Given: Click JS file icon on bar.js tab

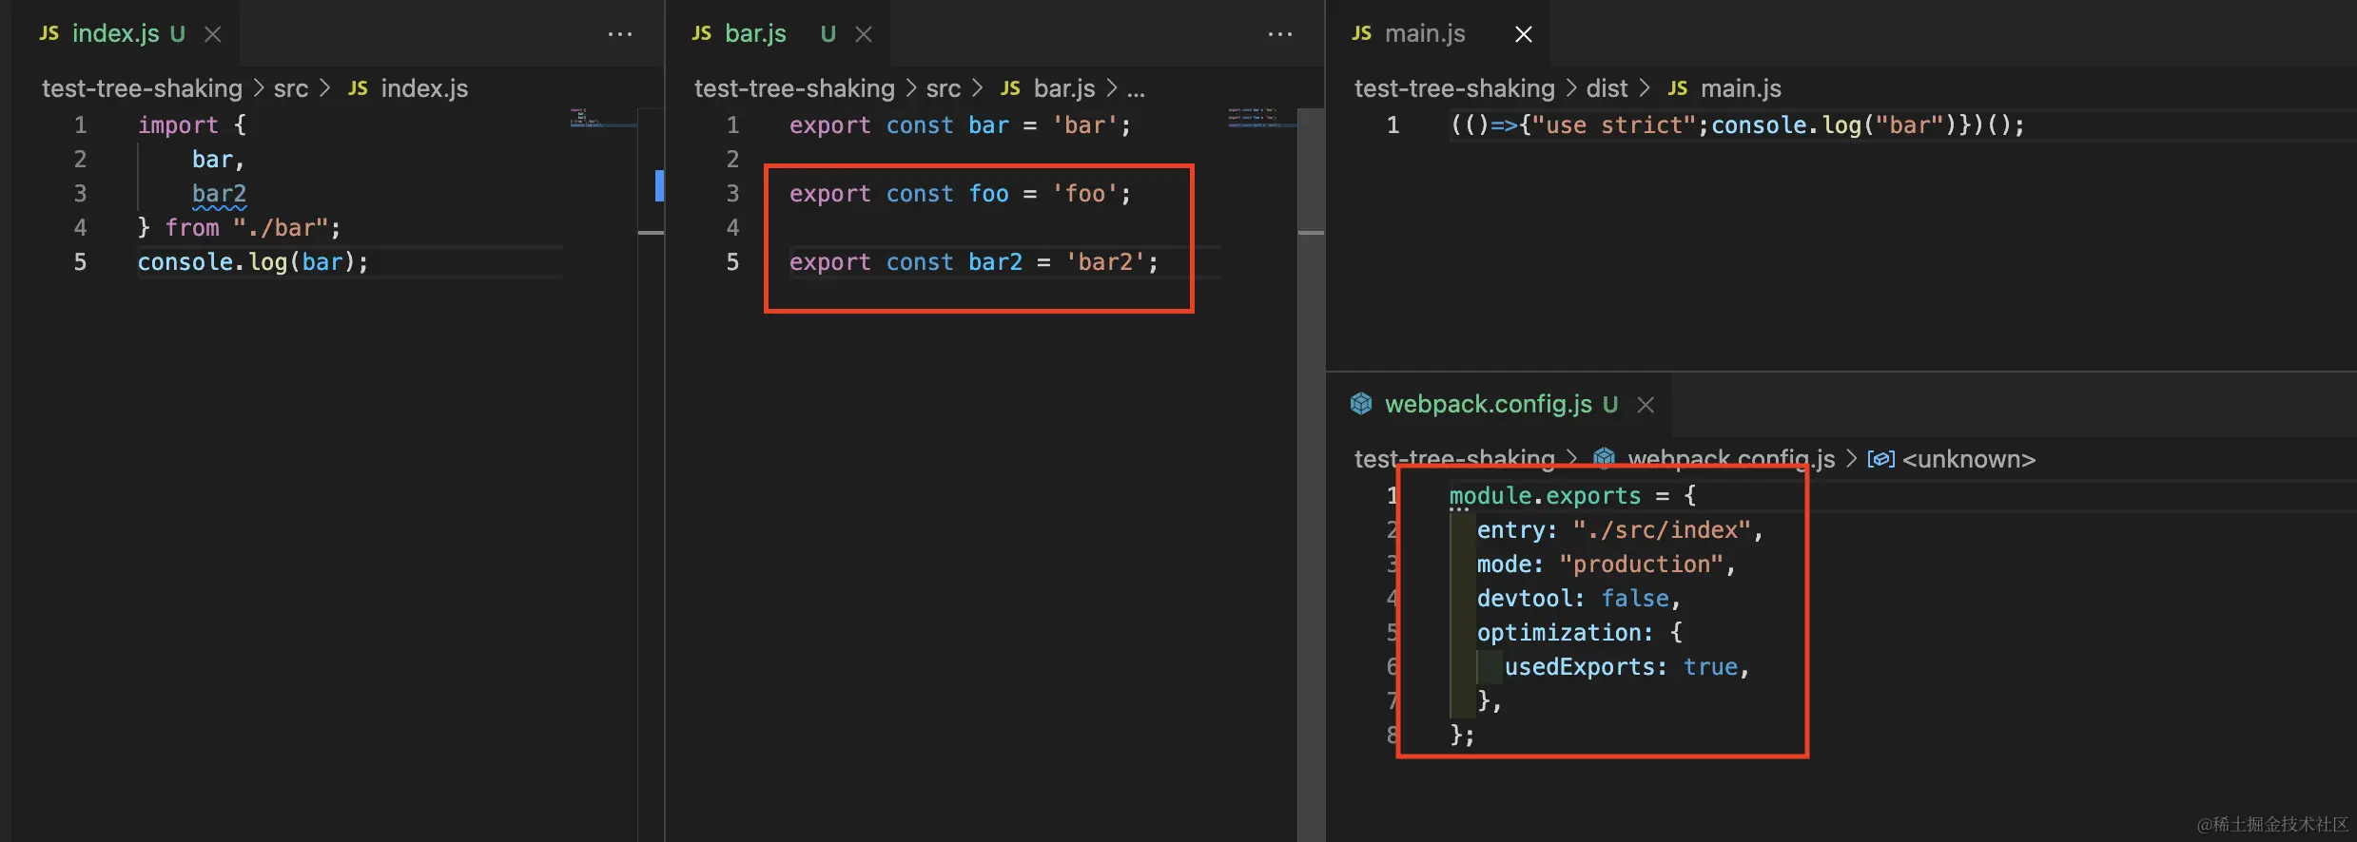Looking at the screenshot, I should pyautogui.click(x=702, y=33).
